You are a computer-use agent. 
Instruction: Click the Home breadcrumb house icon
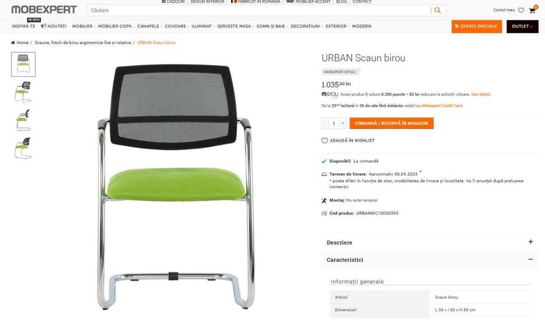tap(13, 43)
